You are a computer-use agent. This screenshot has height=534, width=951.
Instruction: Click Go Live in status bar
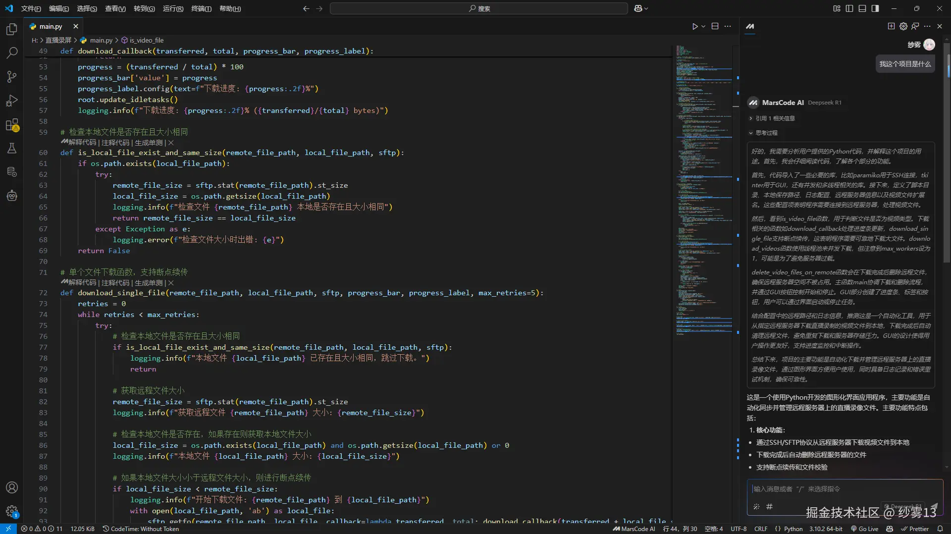[x=864, y=529]
